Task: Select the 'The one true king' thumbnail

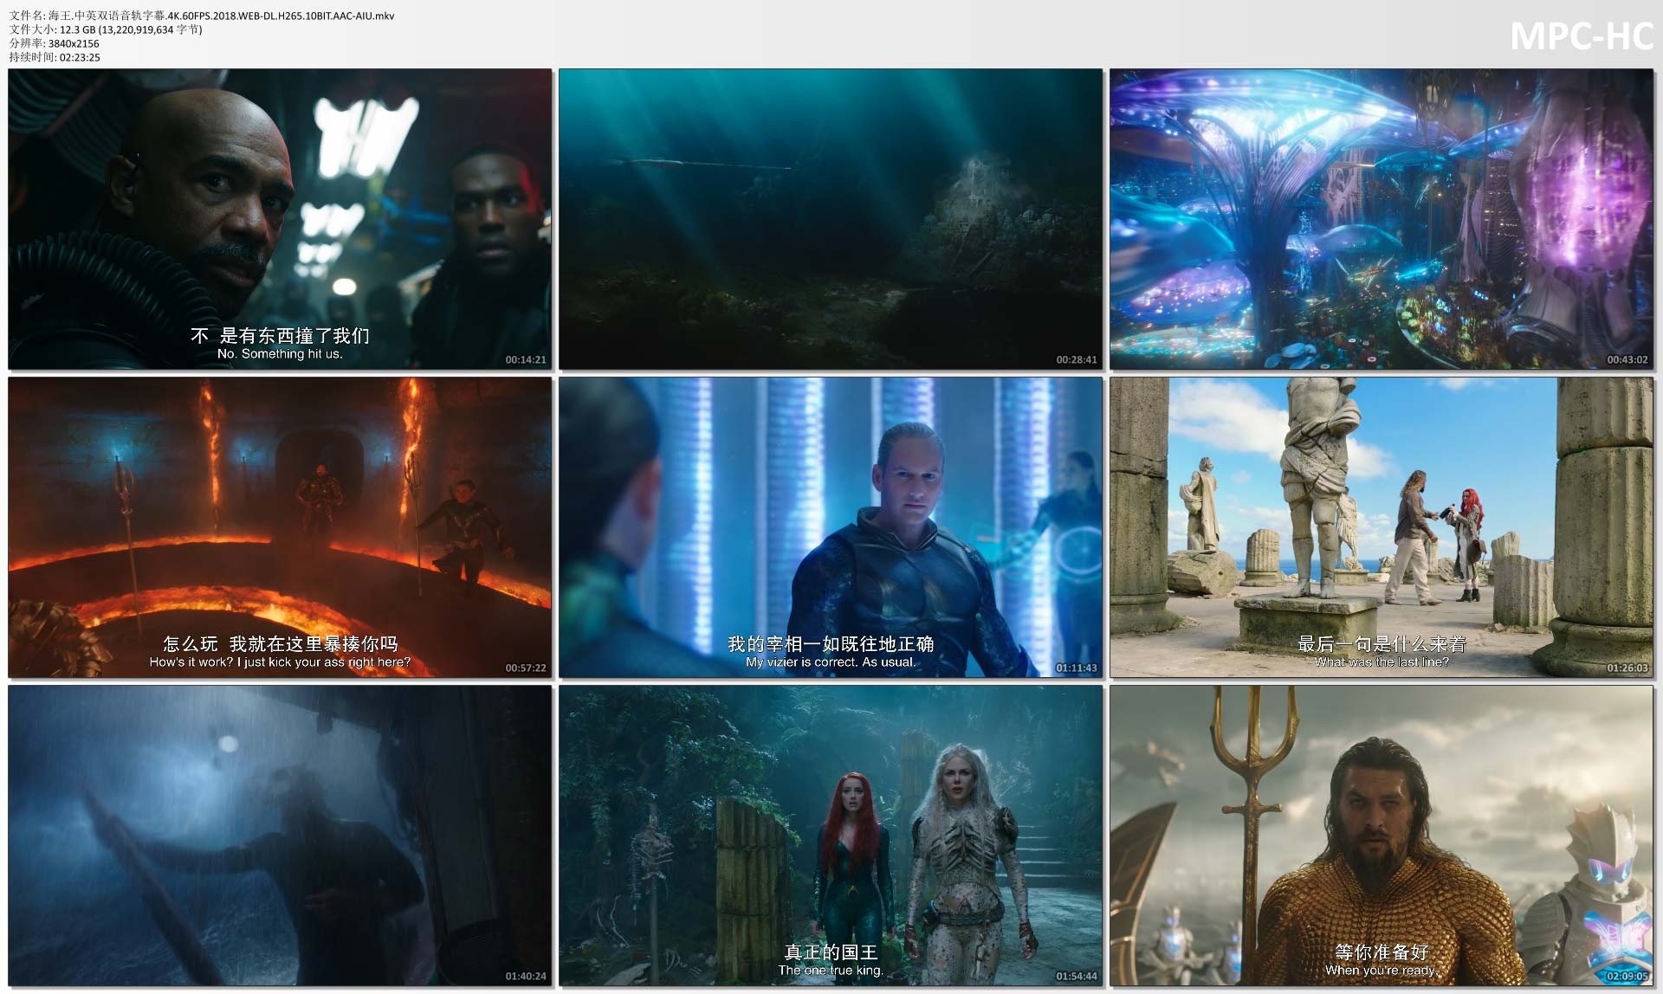Action: [830, 835]
